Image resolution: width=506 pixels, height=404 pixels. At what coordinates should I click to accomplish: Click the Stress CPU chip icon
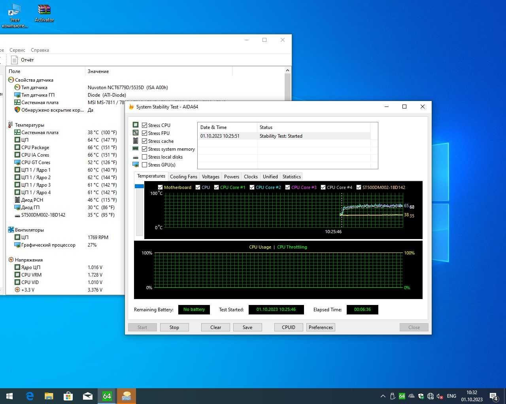(136, 125)
